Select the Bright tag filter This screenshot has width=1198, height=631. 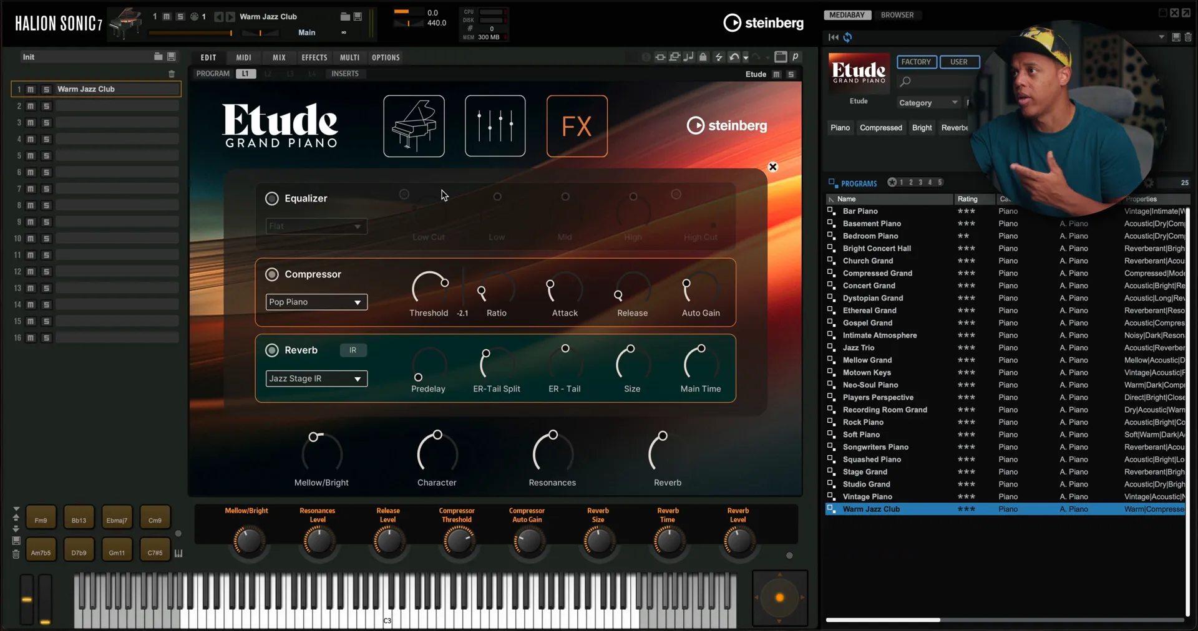coord(922,128)
